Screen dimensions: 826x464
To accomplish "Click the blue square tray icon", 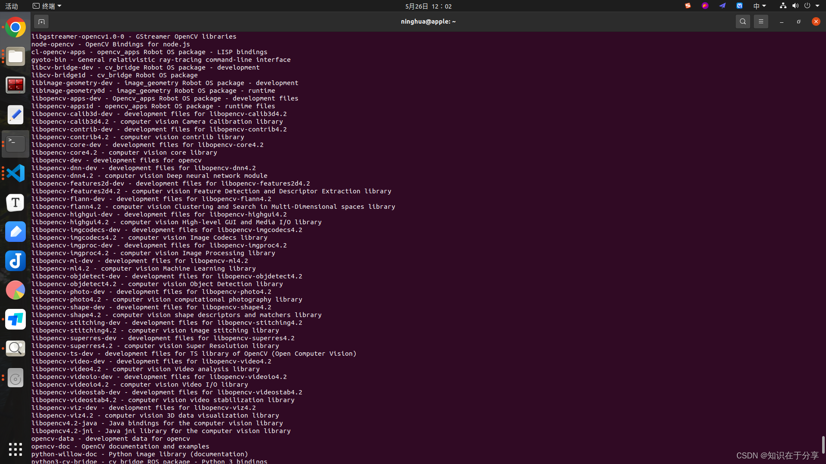I will (740, 6).
